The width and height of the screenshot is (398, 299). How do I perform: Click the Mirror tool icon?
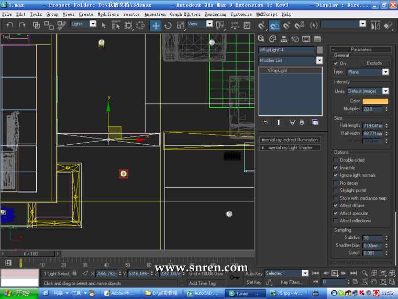(375, 25)
